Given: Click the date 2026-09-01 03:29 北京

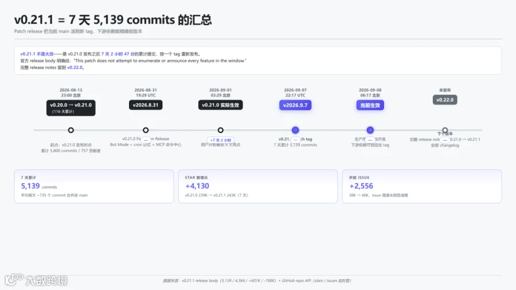Looking at the screenshot, I should pyautogui.click(x=221, y=93).
